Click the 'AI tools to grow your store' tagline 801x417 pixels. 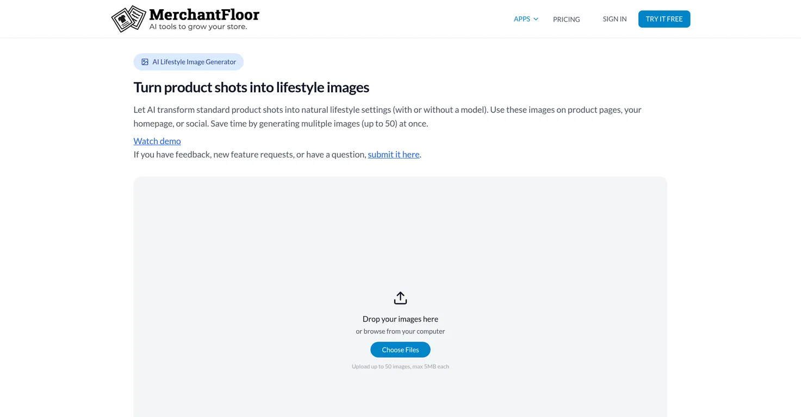point(198,27)
